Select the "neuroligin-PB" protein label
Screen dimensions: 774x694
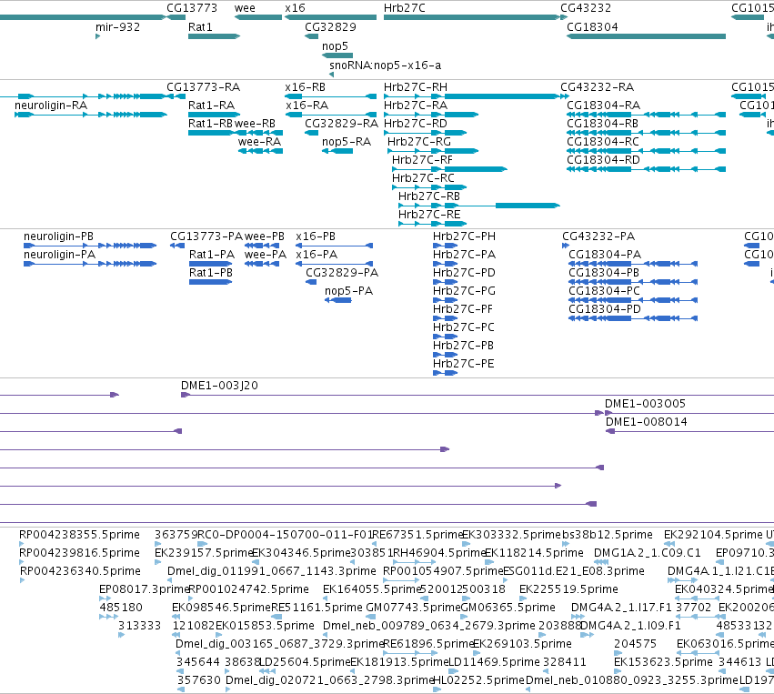(x=58, y=236)
